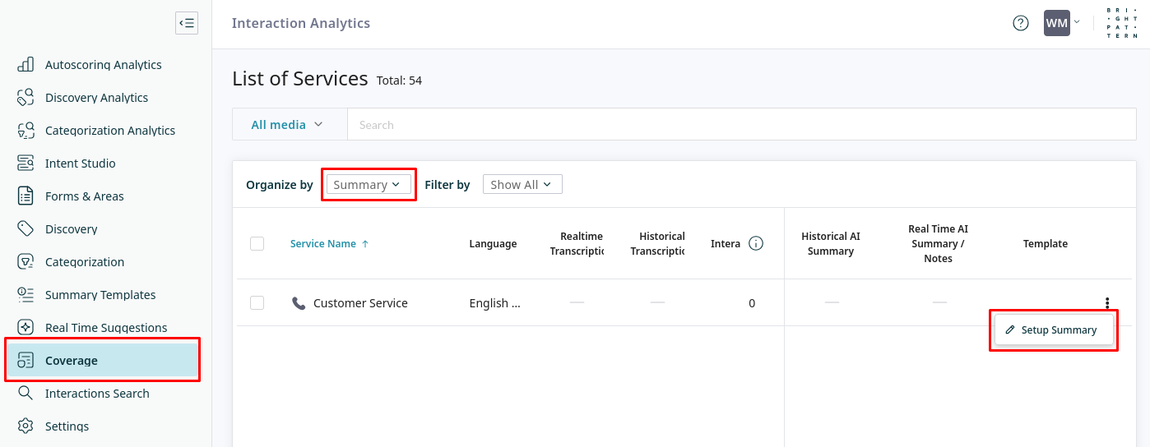
Task: Open the Organize by Summary dropdown
Action: [368, 185]
